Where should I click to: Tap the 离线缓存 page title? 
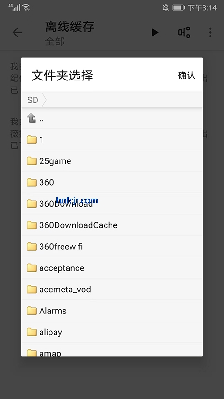pyautogui.click(x=70, y=27)
